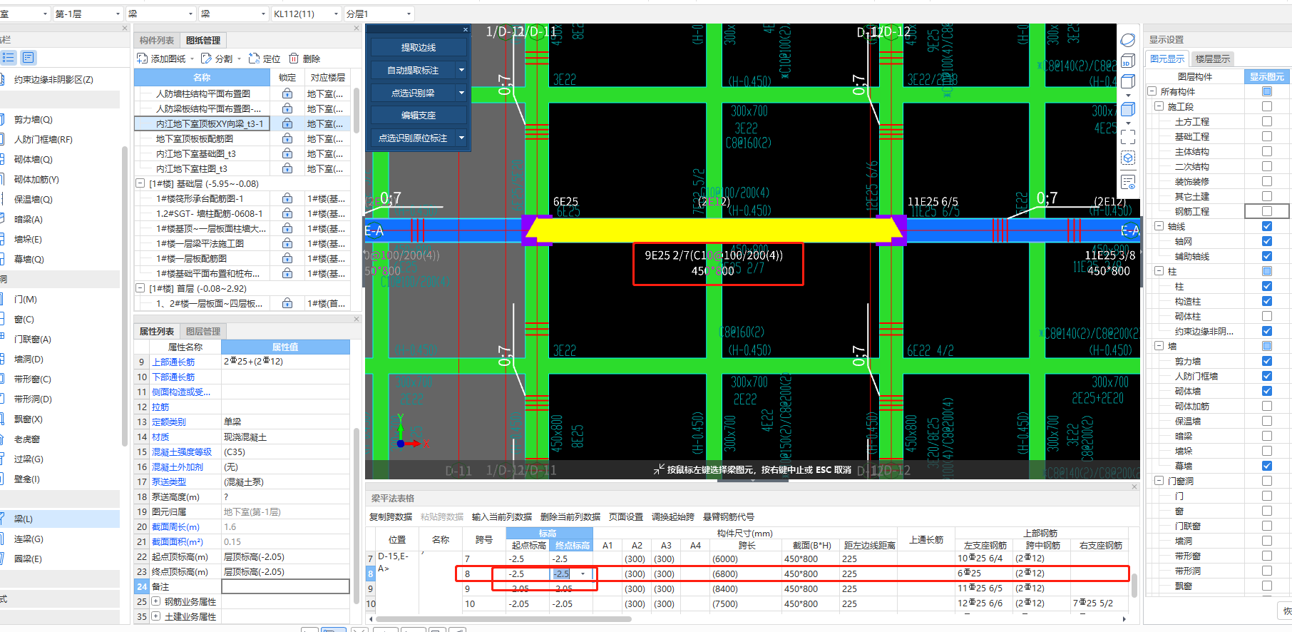The width and height of the screenshot is (1292, 632).
Task: Check the 砌体柱 display checkbox
Action: (1267, 316)
